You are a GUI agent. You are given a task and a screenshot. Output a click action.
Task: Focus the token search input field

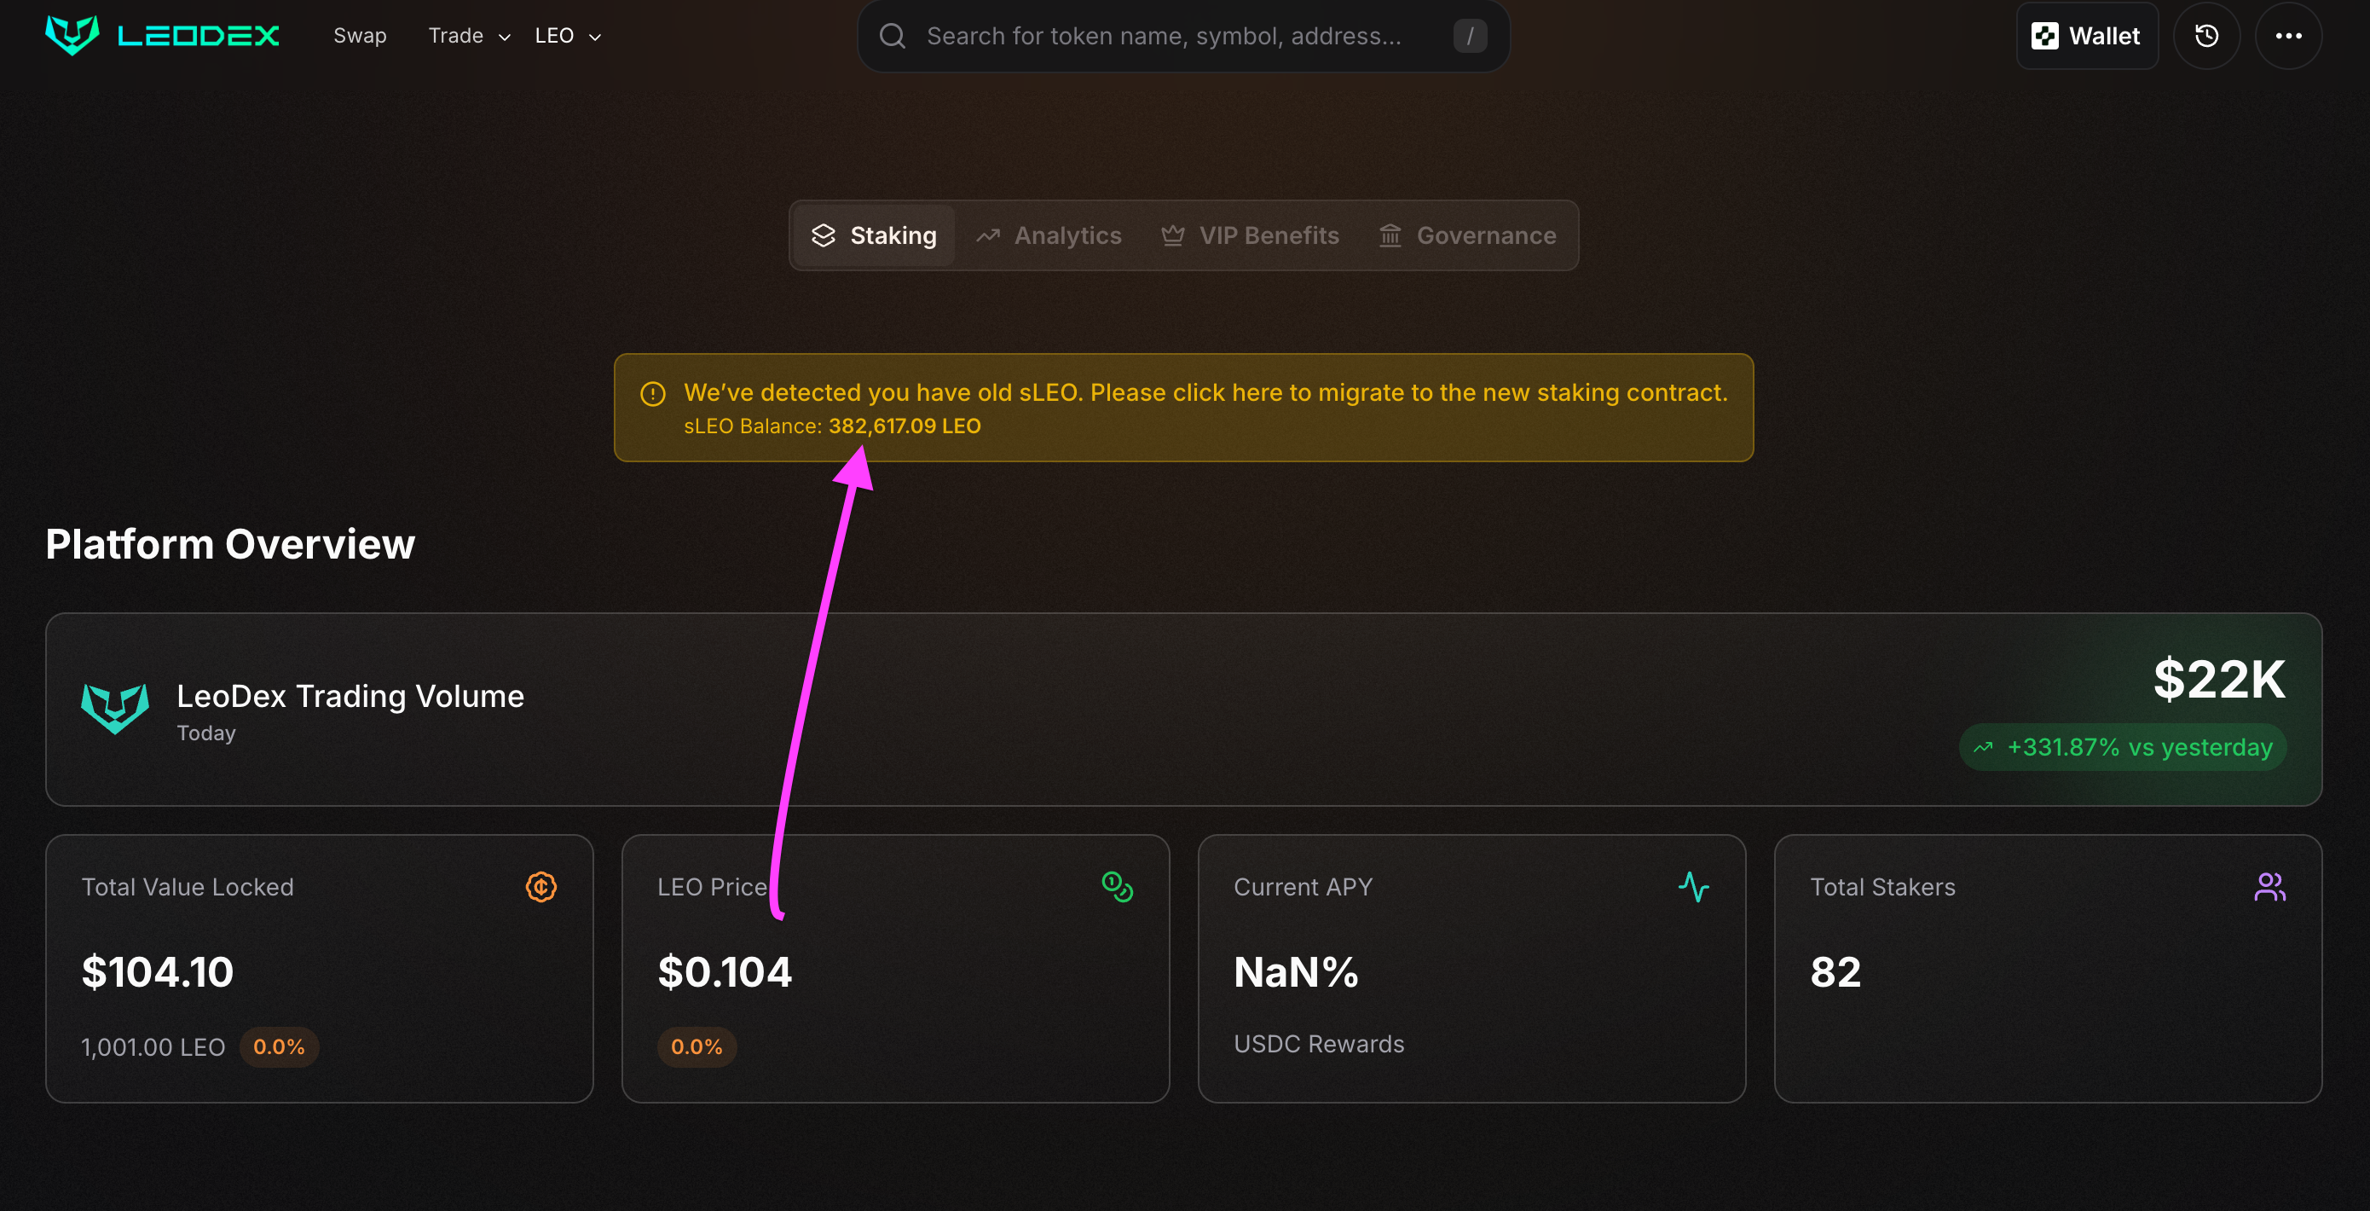coord(1164,36)
